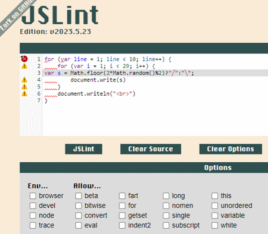Viewport: 268px width, 234px height.
Task: Click the warning icon on line 6
Action: pos(24,94)
